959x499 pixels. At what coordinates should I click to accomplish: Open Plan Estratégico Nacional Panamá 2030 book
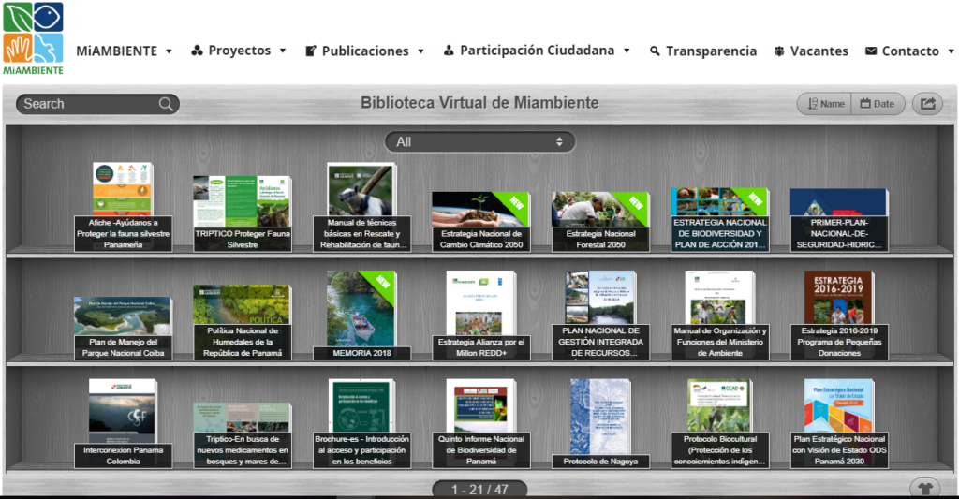[839, 423]
